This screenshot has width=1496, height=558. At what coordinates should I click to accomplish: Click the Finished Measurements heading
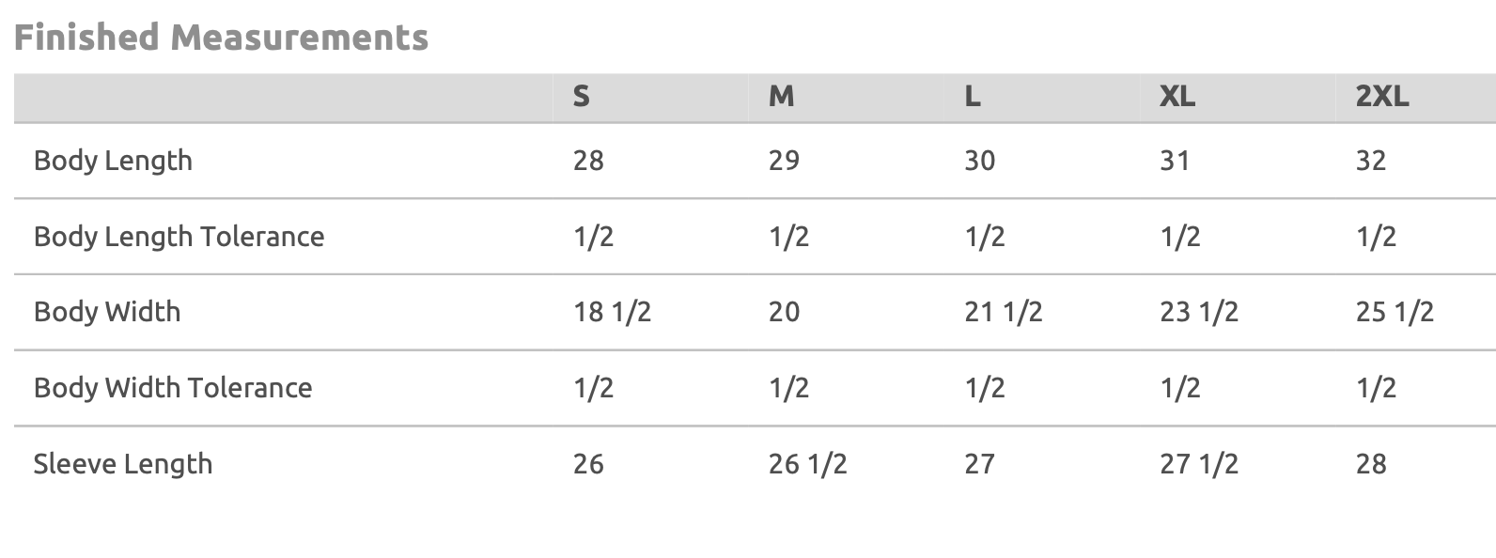coord(221,38)
